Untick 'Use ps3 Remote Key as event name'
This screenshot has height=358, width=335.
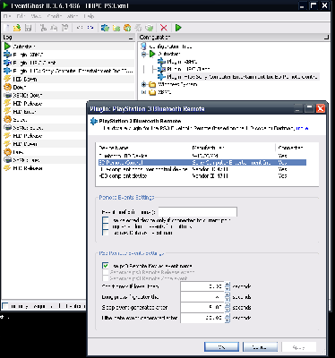tap(106, 266)
